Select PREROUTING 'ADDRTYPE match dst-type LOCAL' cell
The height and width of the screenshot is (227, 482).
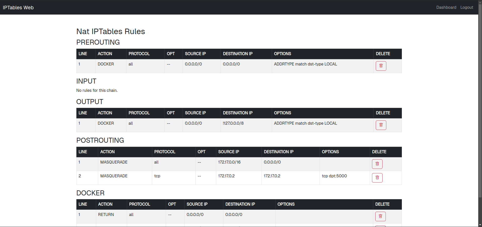click(323, 66)
